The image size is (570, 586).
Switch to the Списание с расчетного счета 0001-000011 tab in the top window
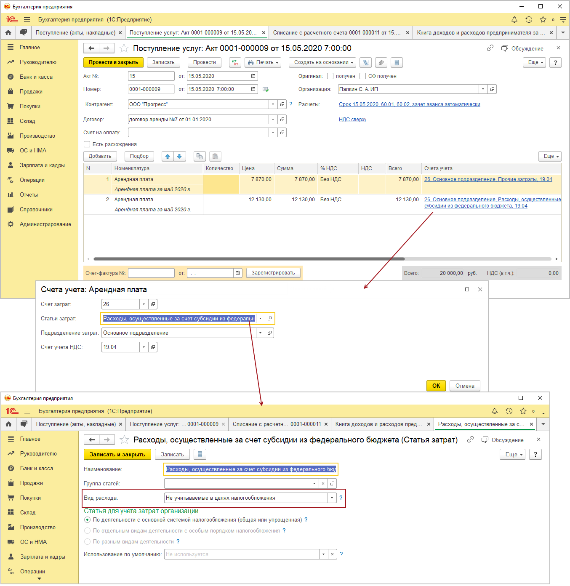pyautogui.click(x=337, y=33)
